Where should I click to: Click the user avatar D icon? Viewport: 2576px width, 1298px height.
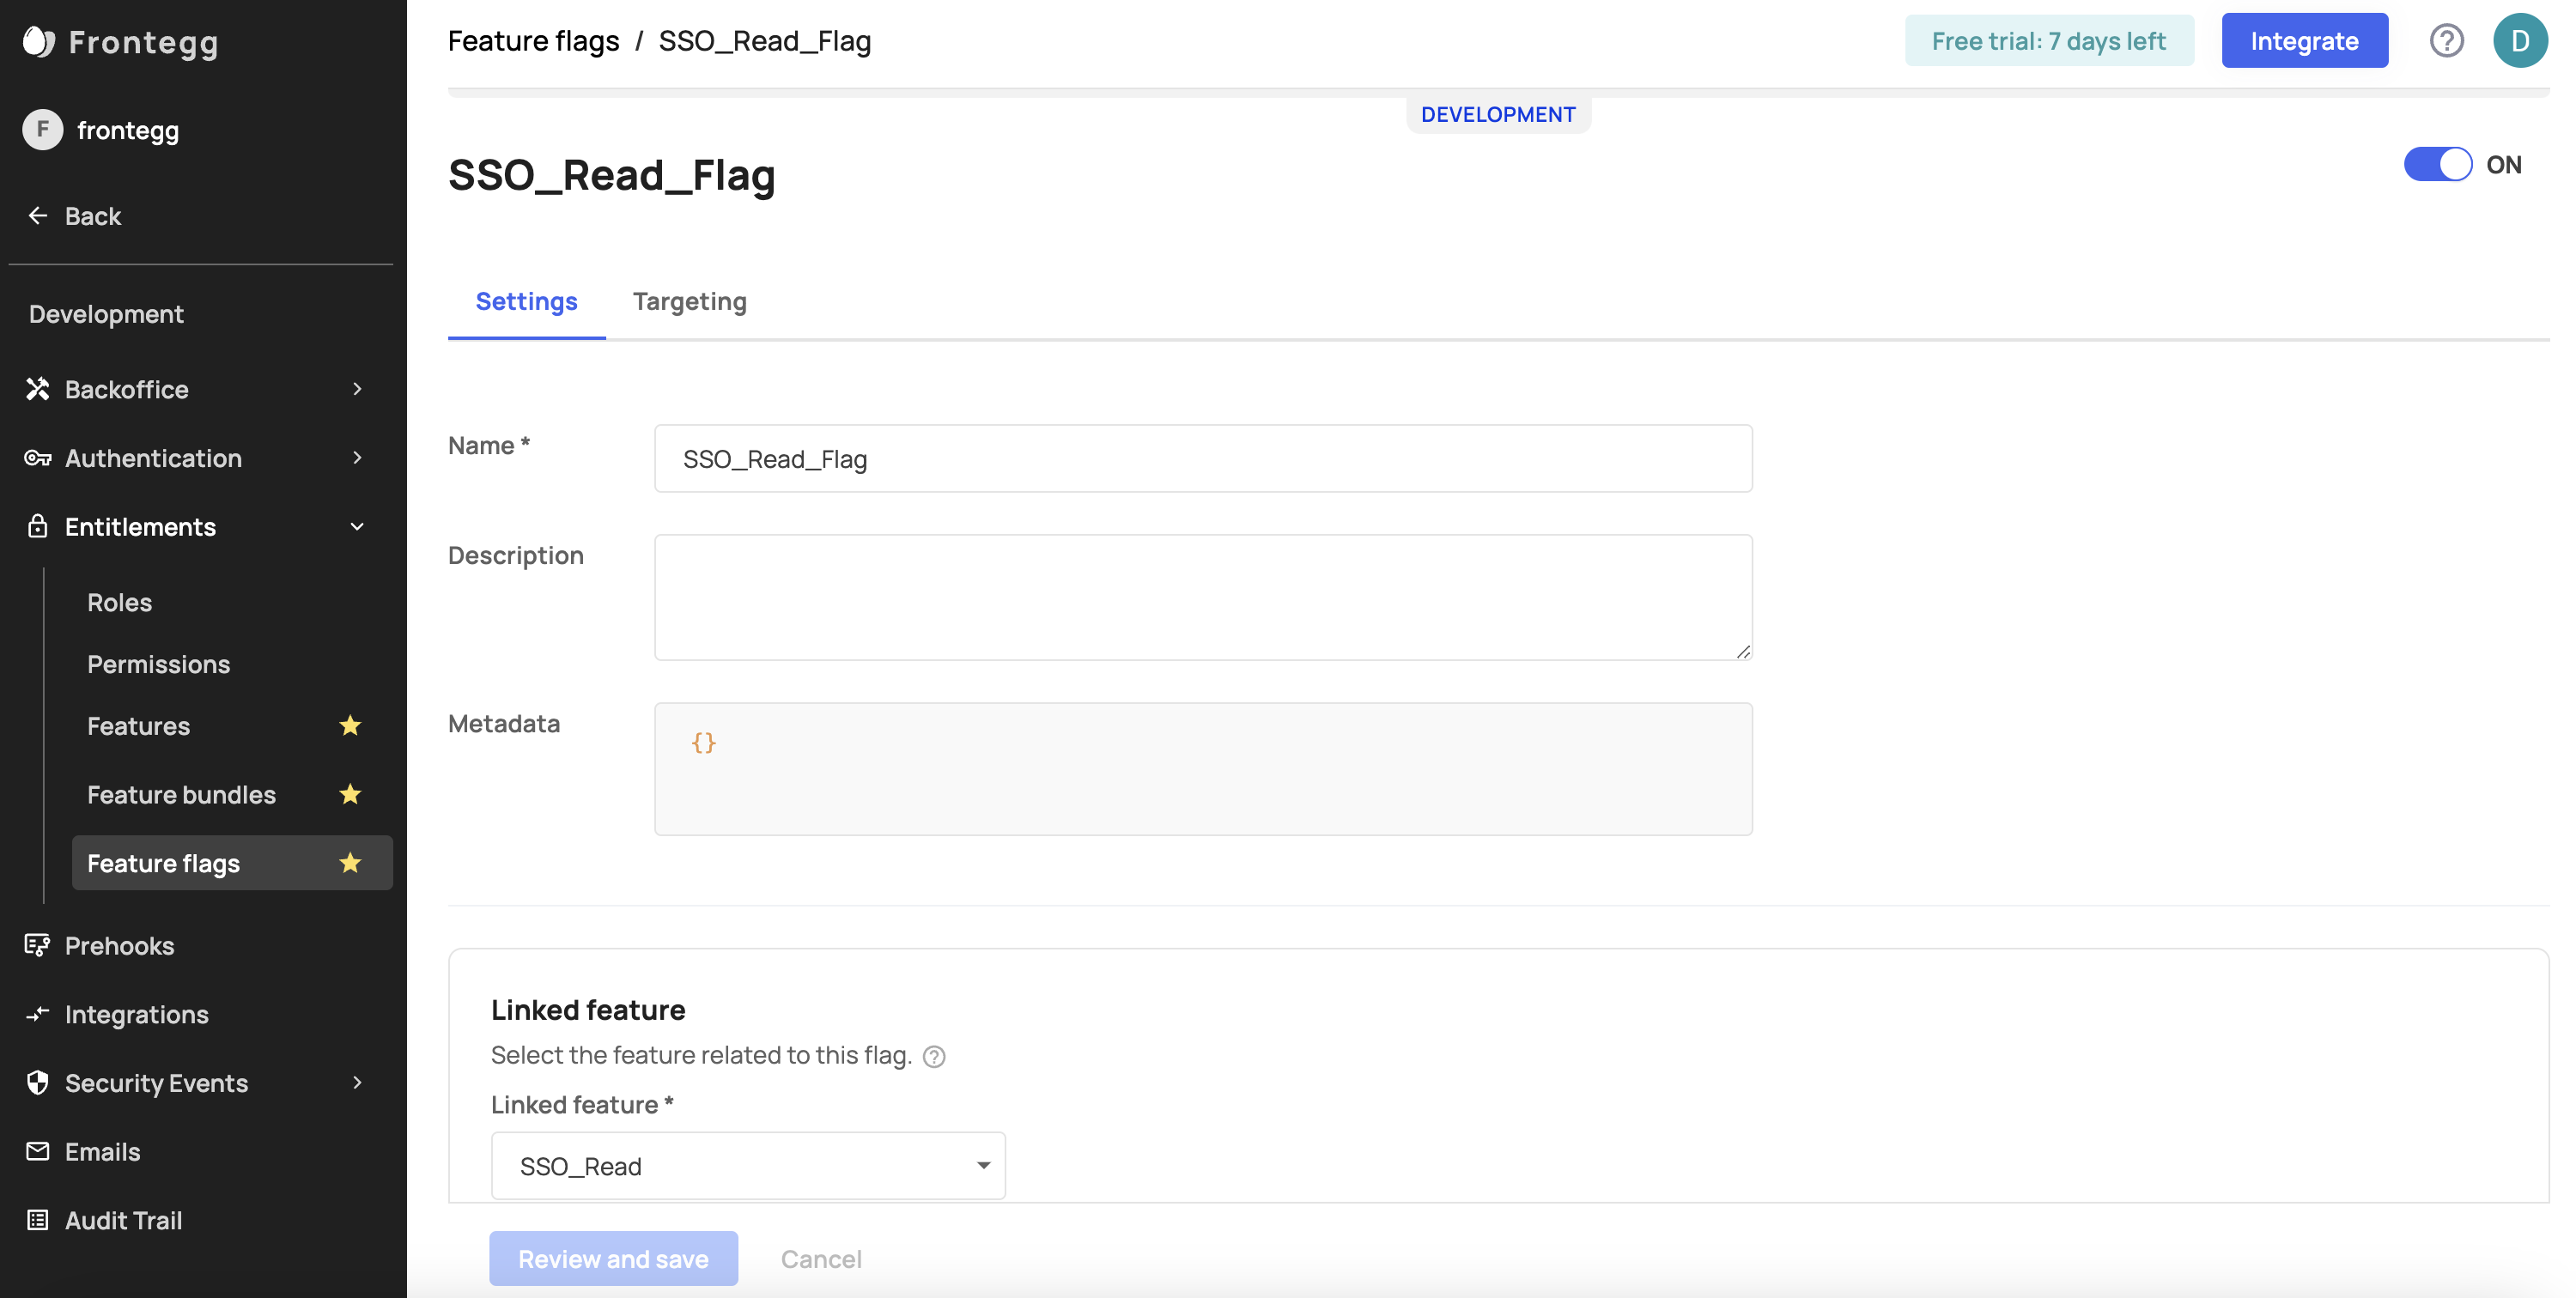coord(2520,41)
